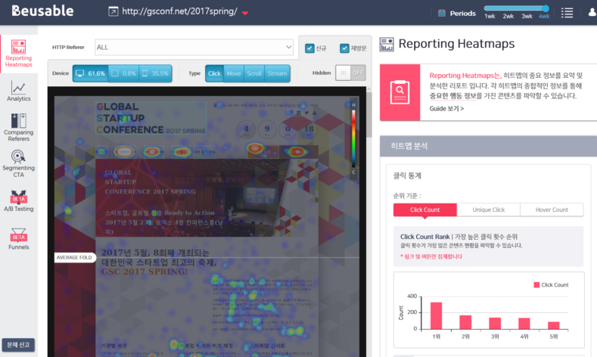The width and height of the screenshot is (597, 357).
Task: Open the URL dropdown red arrow
Action: (244, 13)
